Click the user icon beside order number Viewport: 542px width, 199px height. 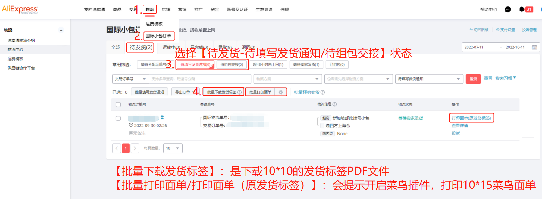click(x=162, y=117)
